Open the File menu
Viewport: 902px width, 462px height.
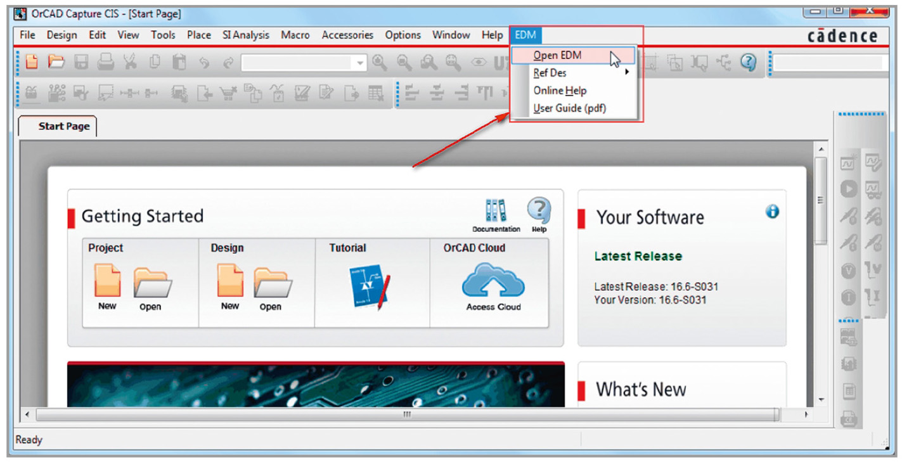(27, 35)
